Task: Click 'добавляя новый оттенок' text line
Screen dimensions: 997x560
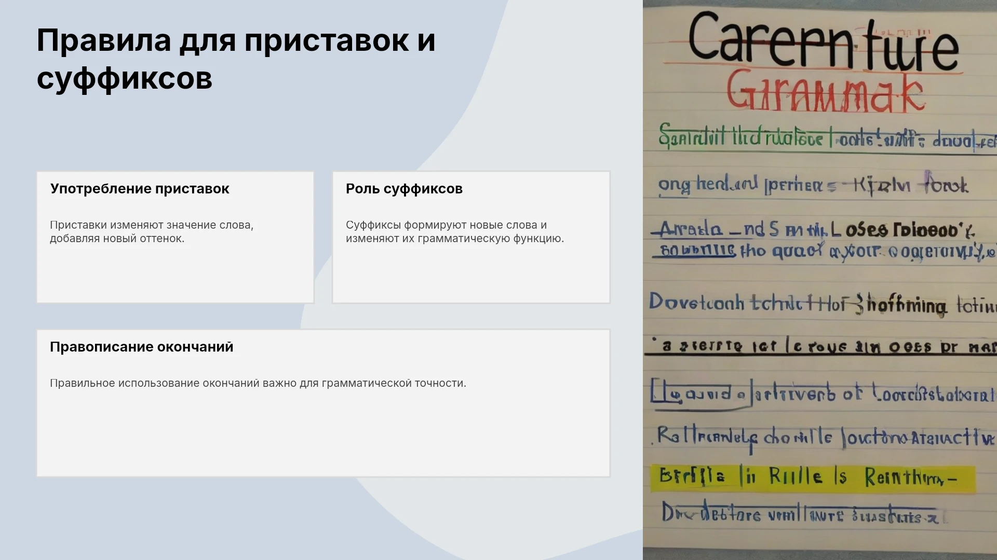Action: click(x=117, y=239)
